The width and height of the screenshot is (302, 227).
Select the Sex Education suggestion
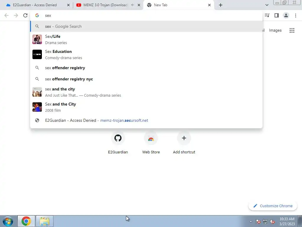click(146, 54)
